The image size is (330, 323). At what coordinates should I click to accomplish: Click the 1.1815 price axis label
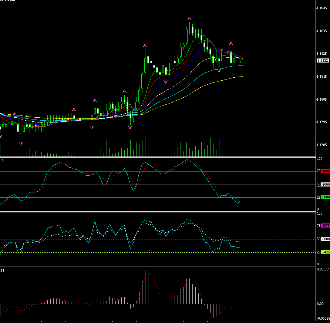[x=322, y=77]
